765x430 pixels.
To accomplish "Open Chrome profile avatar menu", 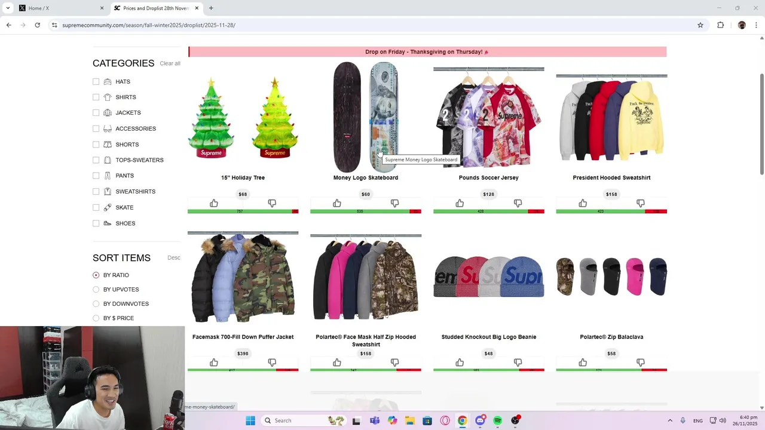I will 742,25.
